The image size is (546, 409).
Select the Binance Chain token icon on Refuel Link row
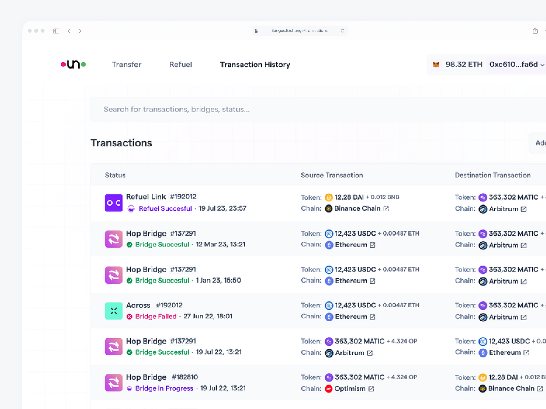328,208
